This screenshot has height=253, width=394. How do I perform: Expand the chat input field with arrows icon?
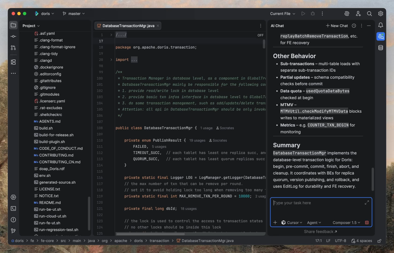pos(366,202)
